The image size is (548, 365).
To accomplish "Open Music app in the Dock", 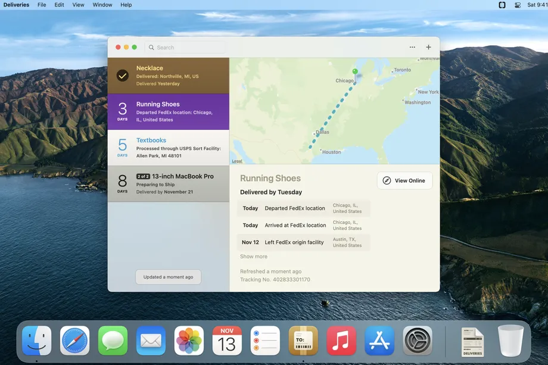I will click(341, 341).
